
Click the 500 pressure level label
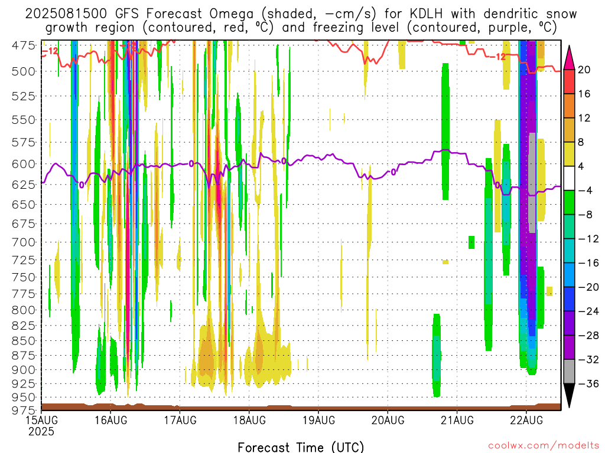point(24,71)
